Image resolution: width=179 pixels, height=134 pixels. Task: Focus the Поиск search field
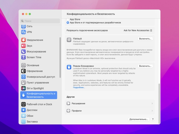(x=40, y=21)
